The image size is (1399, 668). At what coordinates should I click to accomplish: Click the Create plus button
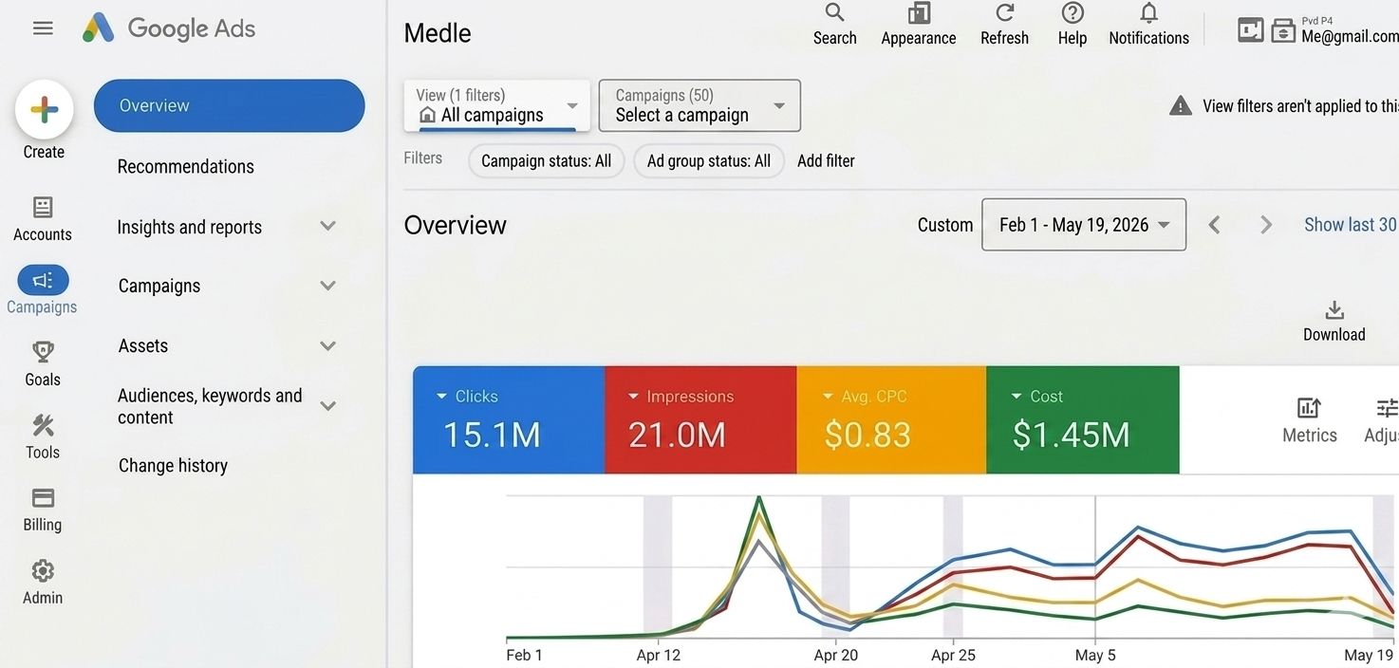point(44,110)
